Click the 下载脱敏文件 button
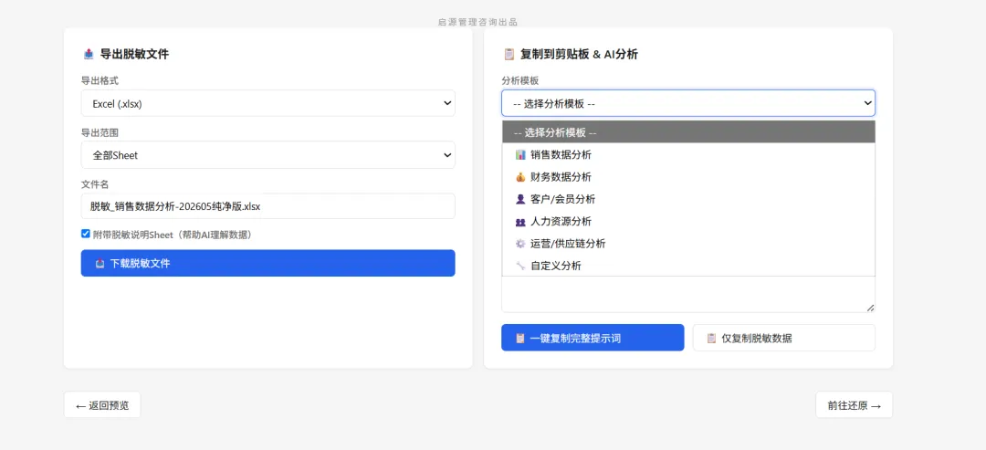The width and height of the screenshot is (986, 450). (267, 264)
